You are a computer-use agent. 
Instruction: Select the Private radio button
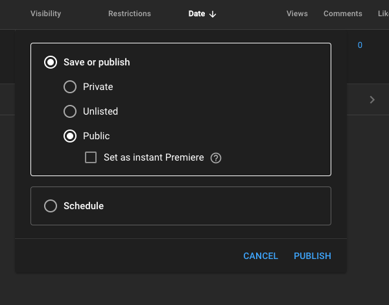(x=70, y=87)
